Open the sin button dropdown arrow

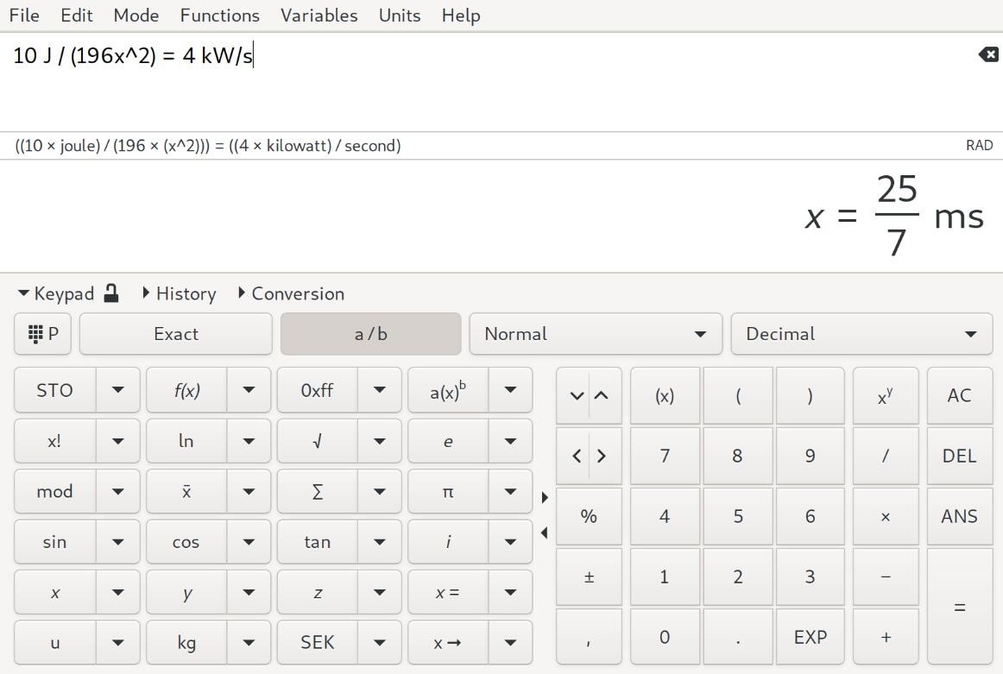[117, 542]
